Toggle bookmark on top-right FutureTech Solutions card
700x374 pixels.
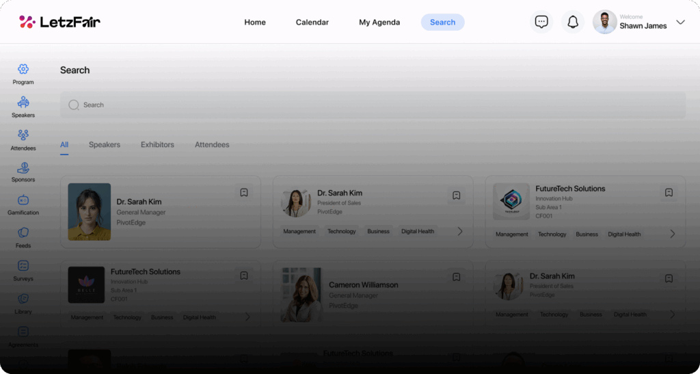click(x=669, y=193)
